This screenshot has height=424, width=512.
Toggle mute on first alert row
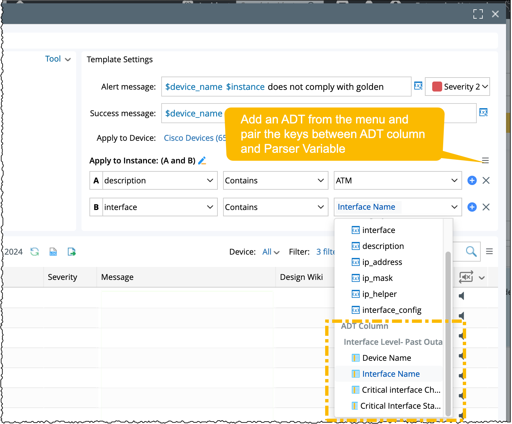tap(461, 296)
